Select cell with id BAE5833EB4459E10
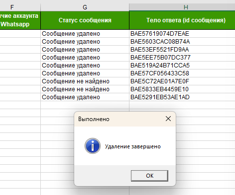The height and width of the screenshot is (195, 235). [x=182, y=89]
